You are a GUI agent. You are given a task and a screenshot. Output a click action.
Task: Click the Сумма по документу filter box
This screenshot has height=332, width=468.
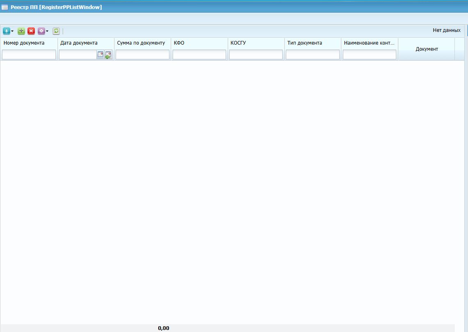[x=142, y=54]
